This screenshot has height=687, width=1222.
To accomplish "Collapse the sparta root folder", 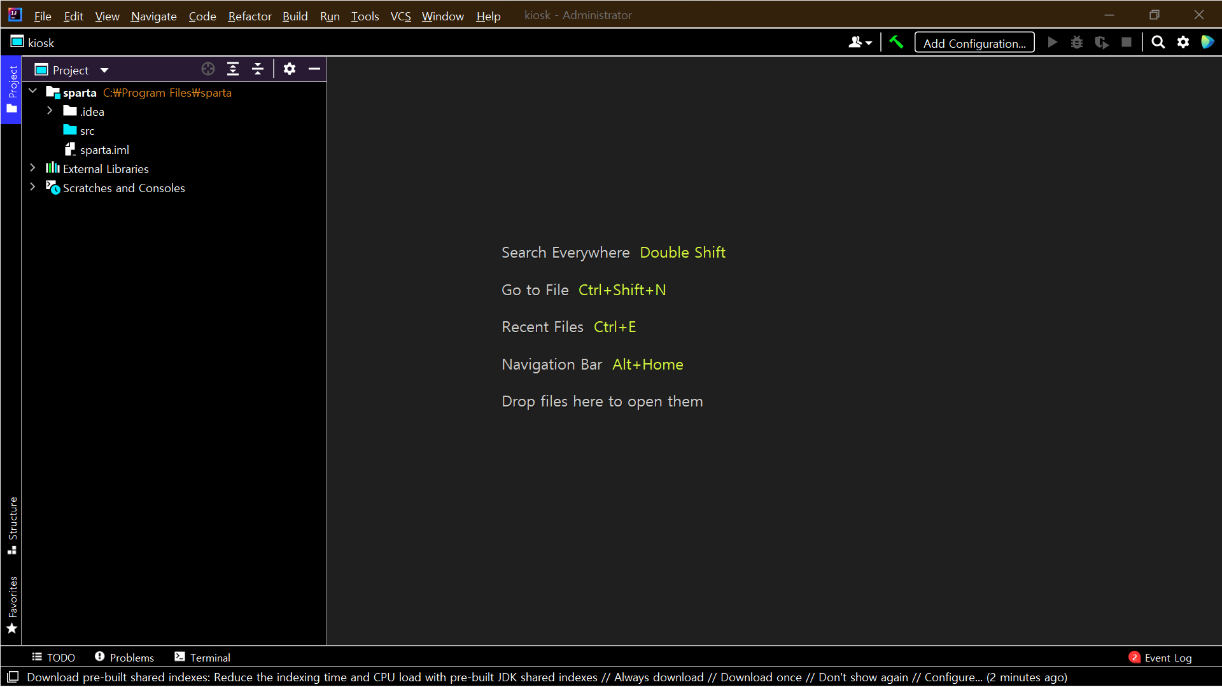I will (33, 92).
